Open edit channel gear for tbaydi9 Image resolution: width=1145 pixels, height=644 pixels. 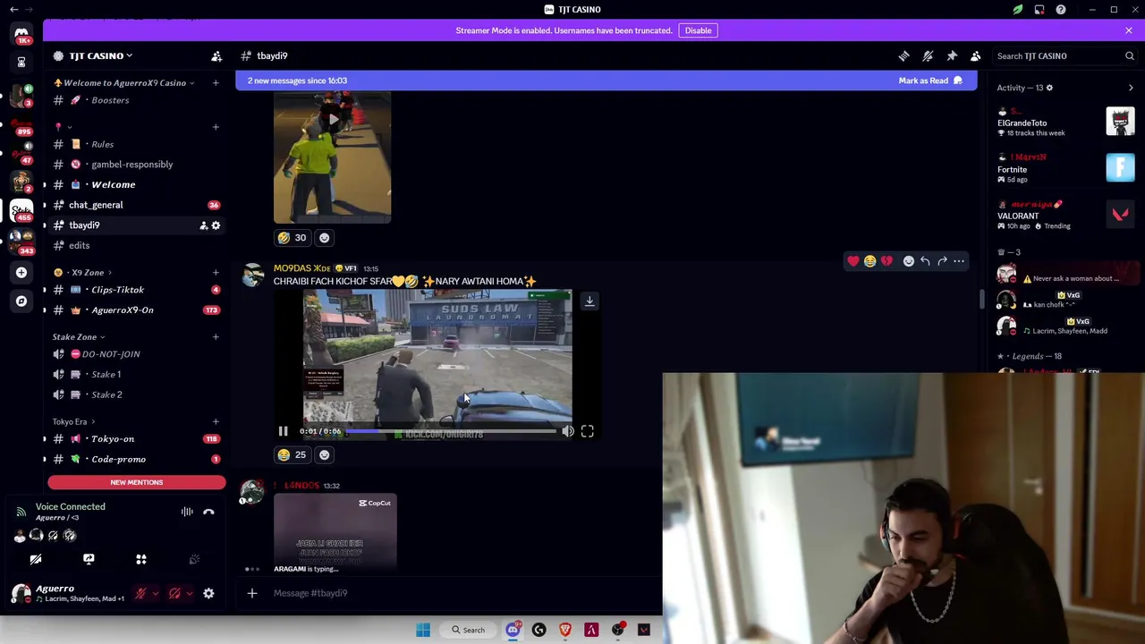216,225
